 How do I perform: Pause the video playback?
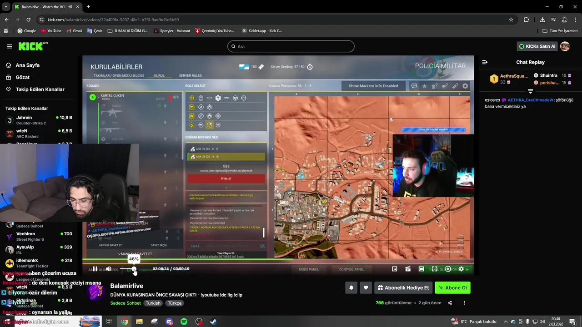click(x=95, y=269)
